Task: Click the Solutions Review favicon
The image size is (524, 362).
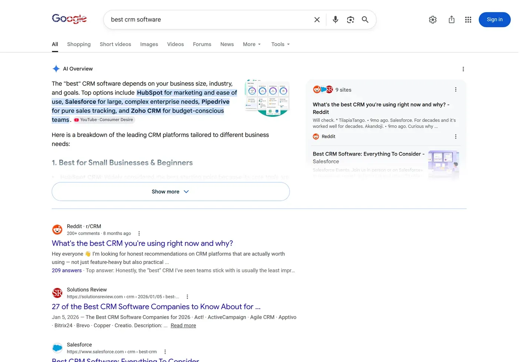Action: (x=57, y=293)
